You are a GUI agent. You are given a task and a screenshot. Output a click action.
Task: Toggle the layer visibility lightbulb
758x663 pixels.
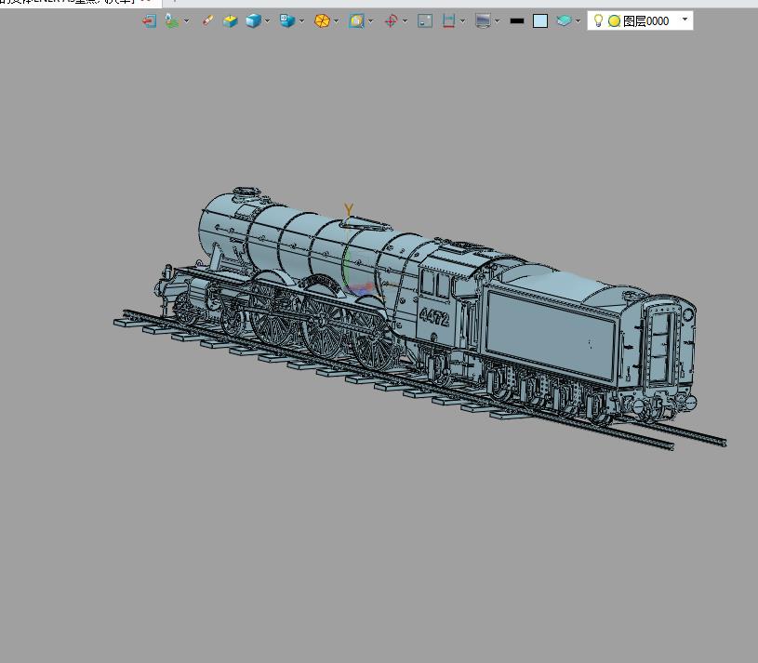(598, 20)
